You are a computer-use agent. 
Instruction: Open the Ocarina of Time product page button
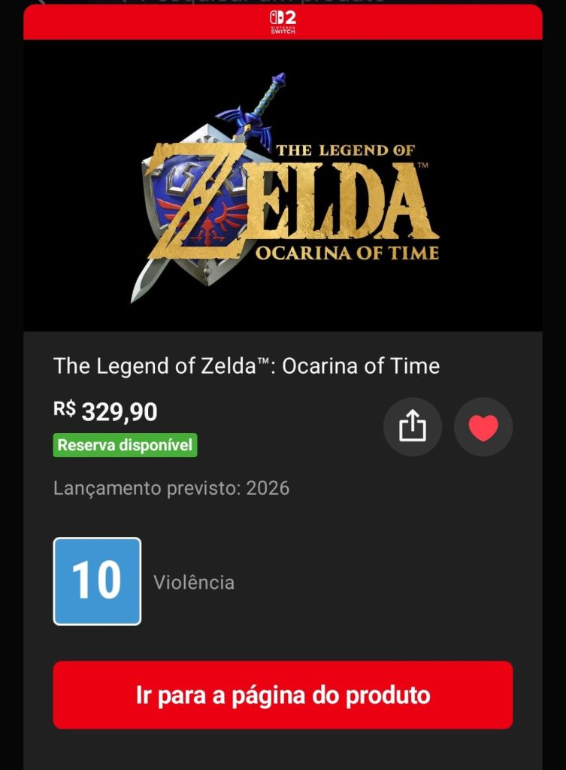283,695
